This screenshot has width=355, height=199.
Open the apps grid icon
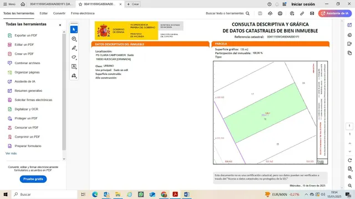tap(285, 4)
